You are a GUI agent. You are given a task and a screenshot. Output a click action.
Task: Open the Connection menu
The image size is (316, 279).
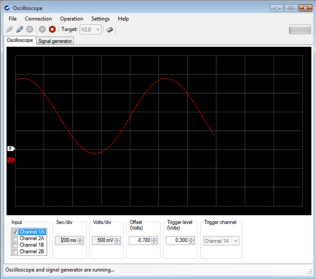coord(38,19)
